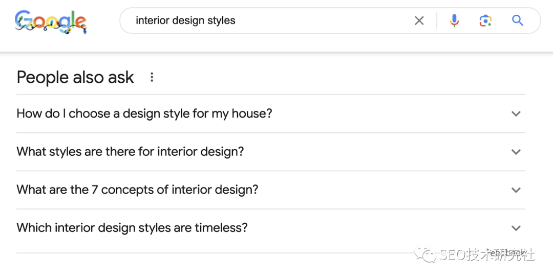Screen dimensions: 553x279
Task: Click the WeChat logo in the watermark
Action: [426, 253]
